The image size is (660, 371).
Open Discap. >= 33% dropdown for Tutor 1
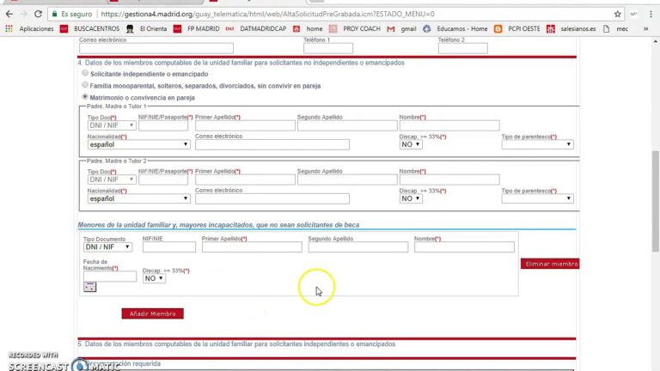[411, 144]
